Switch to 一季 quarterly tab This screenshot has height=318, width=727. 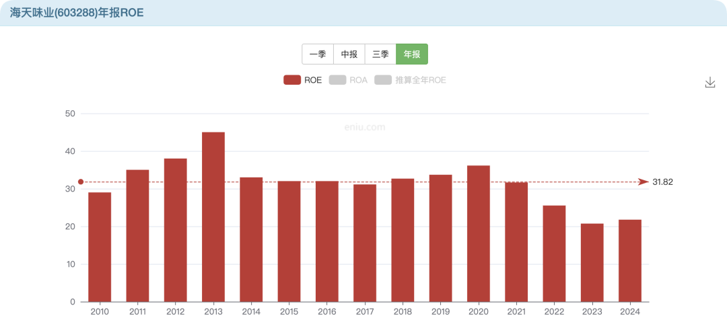[317, 54]
